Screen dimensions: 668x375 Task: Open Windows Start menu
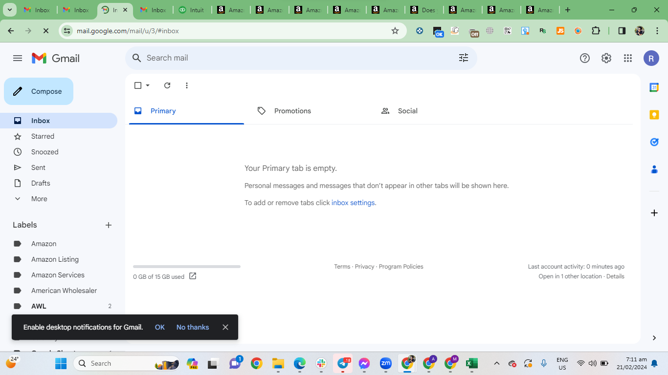[61, 363]
